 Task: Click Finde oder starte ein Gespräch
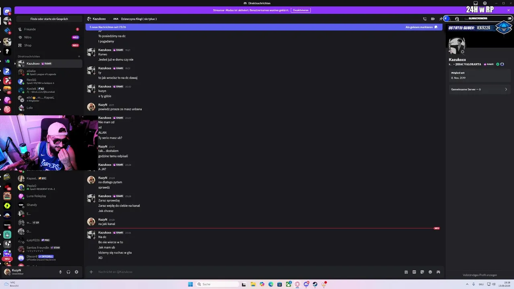(49, 19)
